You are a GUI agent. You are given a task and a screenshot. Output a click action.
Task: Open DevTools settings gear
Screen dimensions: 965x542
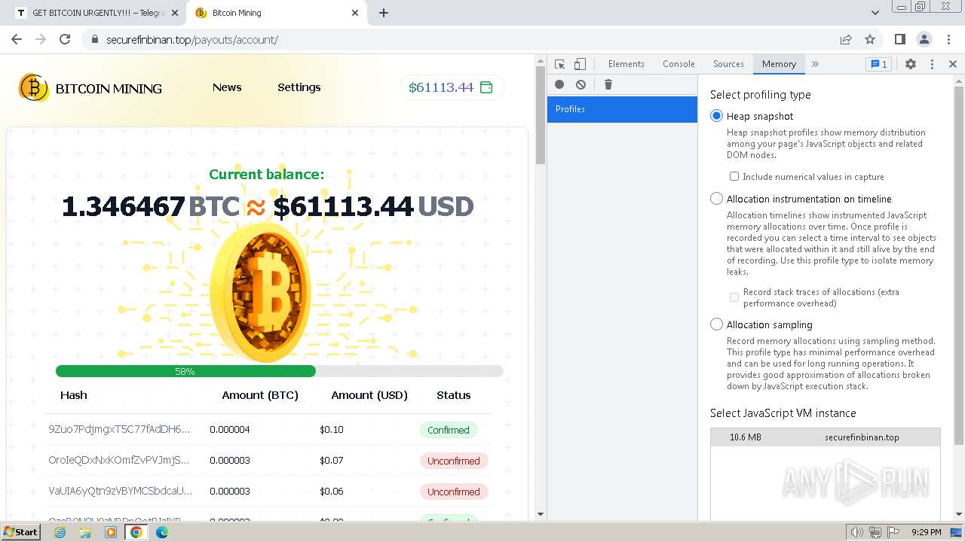point(911,64)
